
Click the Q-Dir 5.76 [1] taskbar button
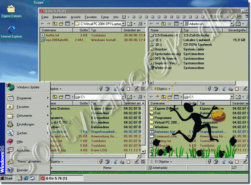(x=61, y=178)
